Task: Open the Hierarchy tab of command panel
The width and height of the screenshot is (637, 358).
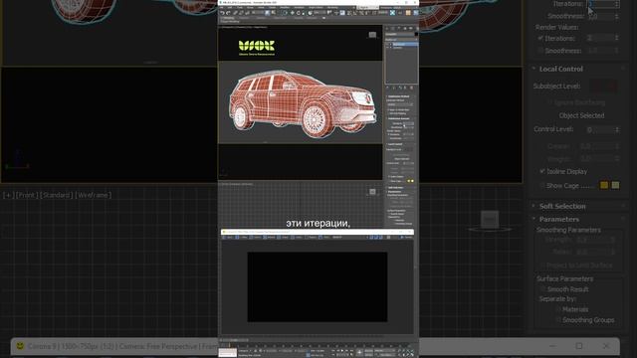Action: click(x=399, y=29)
